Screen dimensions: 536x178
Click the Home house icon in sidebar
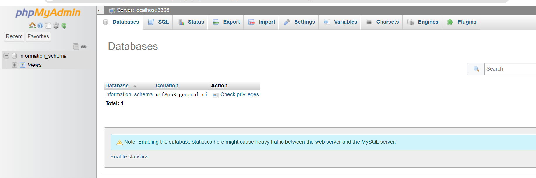pyautogui.click(x=32, y=26)
